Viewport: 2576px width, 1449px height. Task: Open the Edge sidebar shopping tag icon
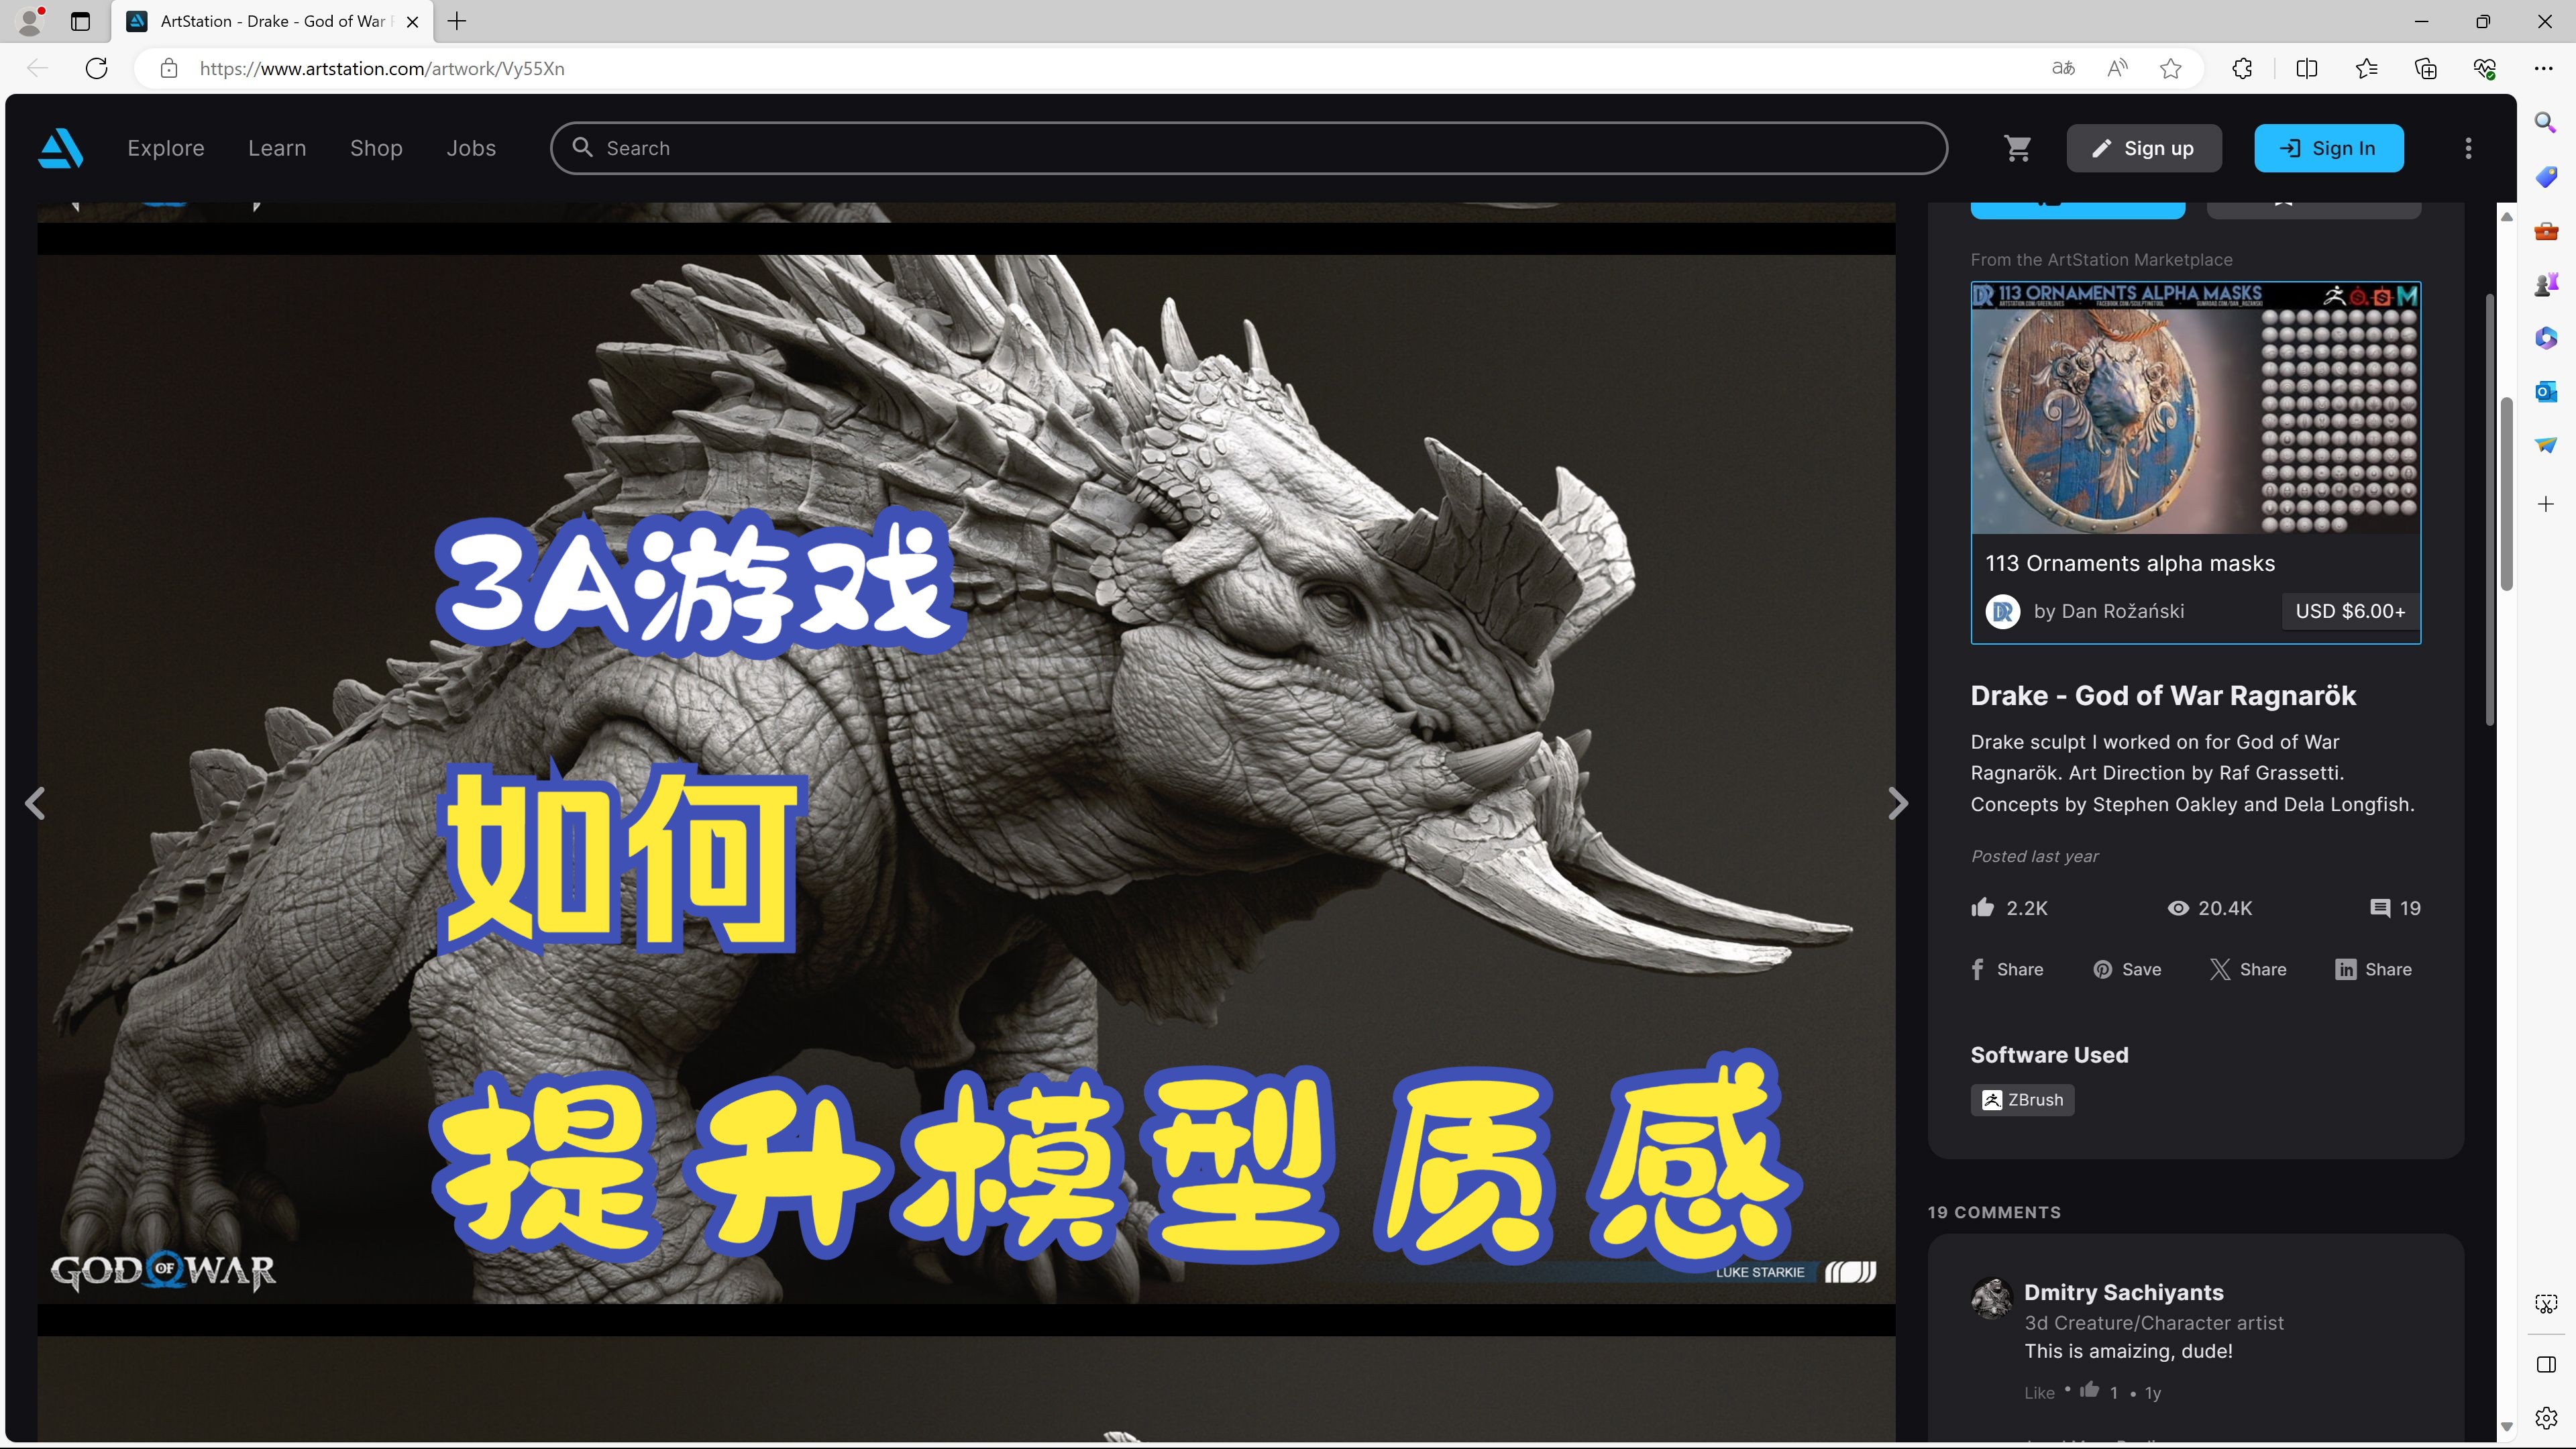pos(2546,176)
